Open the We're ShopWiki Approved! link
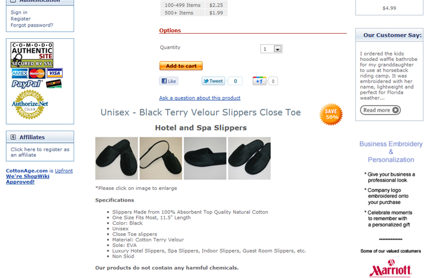This screenshot has height=278, width=443. 28,179
